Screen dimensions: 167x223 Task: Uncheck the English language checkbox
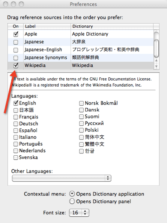pos(16,103)
